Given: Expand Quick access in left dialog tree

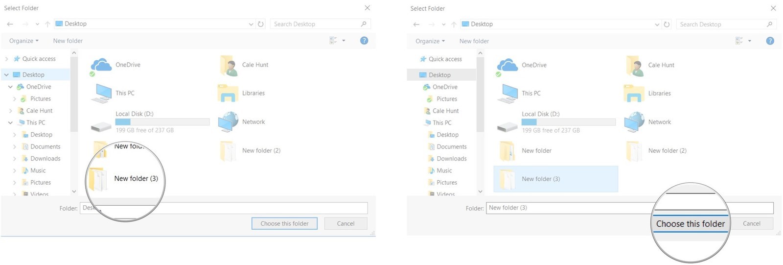Looking at the screenshot, I should pyautogui.click(x=6, y=59).
